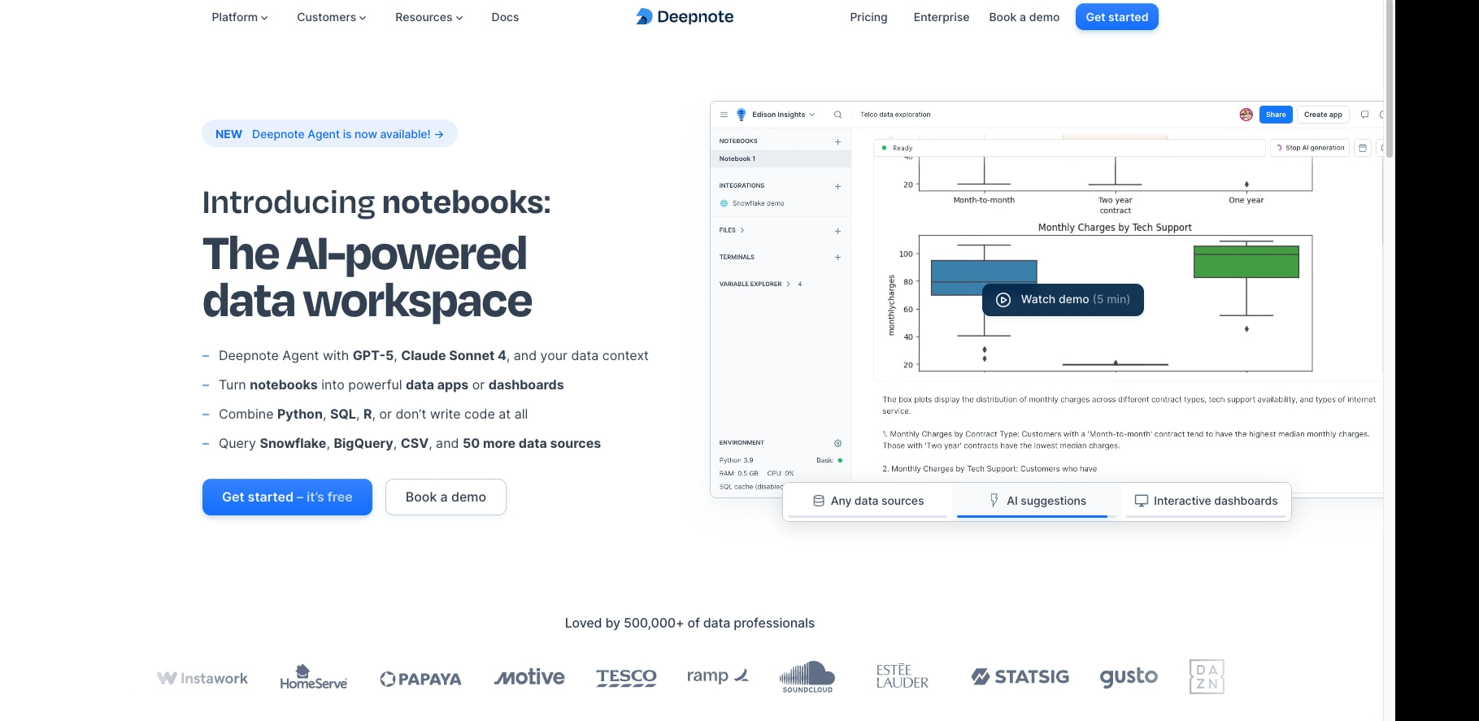1479x721 pixels.
Task: Click the Telco data exploration title
Action: 895,115
